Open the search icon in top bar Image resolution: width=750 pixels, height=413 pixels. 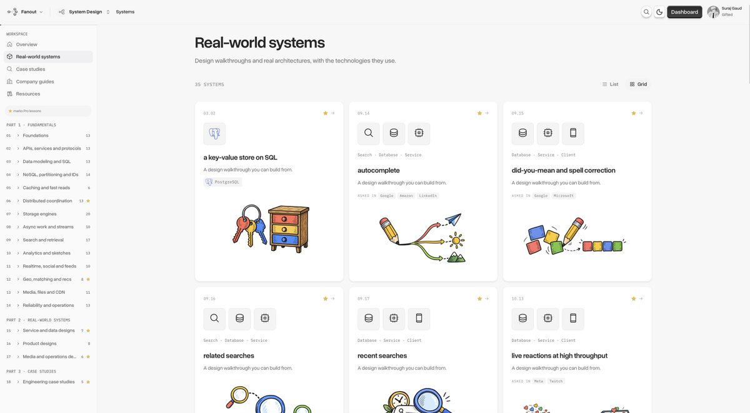pyautogui.click(x=646, y=12)
